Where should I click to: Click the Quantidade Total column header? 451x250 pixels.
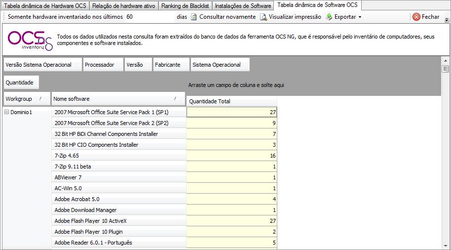click(x=231, y=101)
